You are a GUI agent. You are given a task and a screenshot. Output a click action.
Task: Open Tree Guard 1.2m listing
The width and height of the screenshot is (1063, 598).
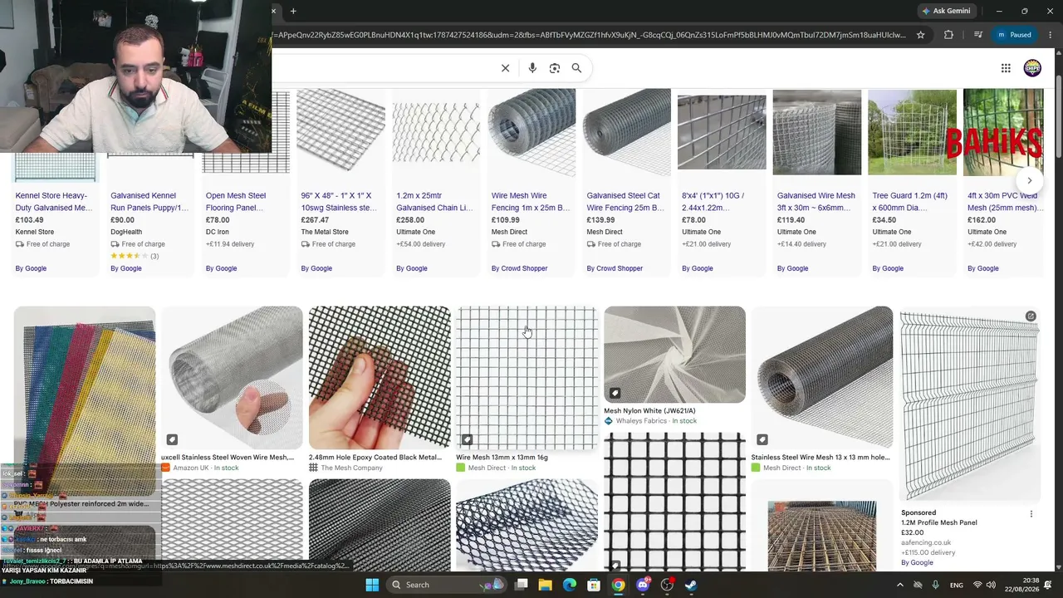[x=910, y=202]
